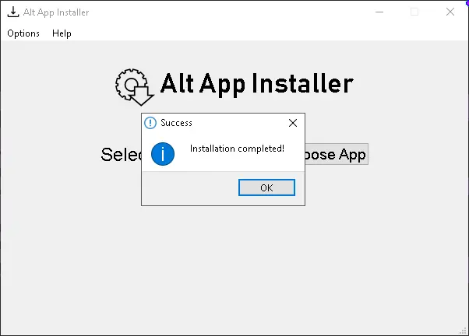Click the greyed-out maximize window button

coord(414,12)
